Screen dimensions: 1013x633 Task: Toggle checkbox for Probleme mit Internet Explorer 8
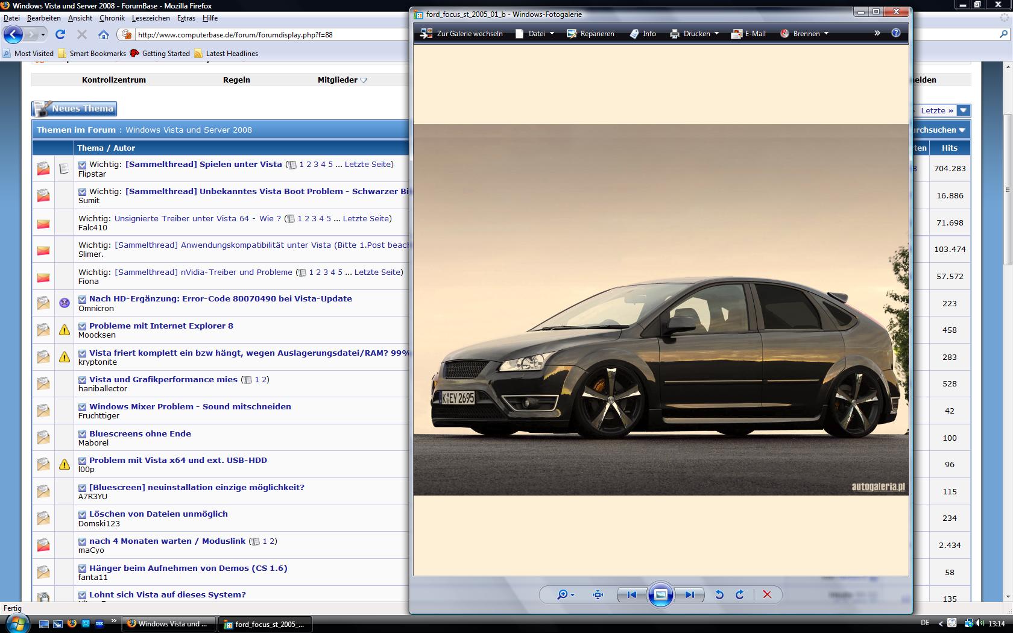[83, 326]
